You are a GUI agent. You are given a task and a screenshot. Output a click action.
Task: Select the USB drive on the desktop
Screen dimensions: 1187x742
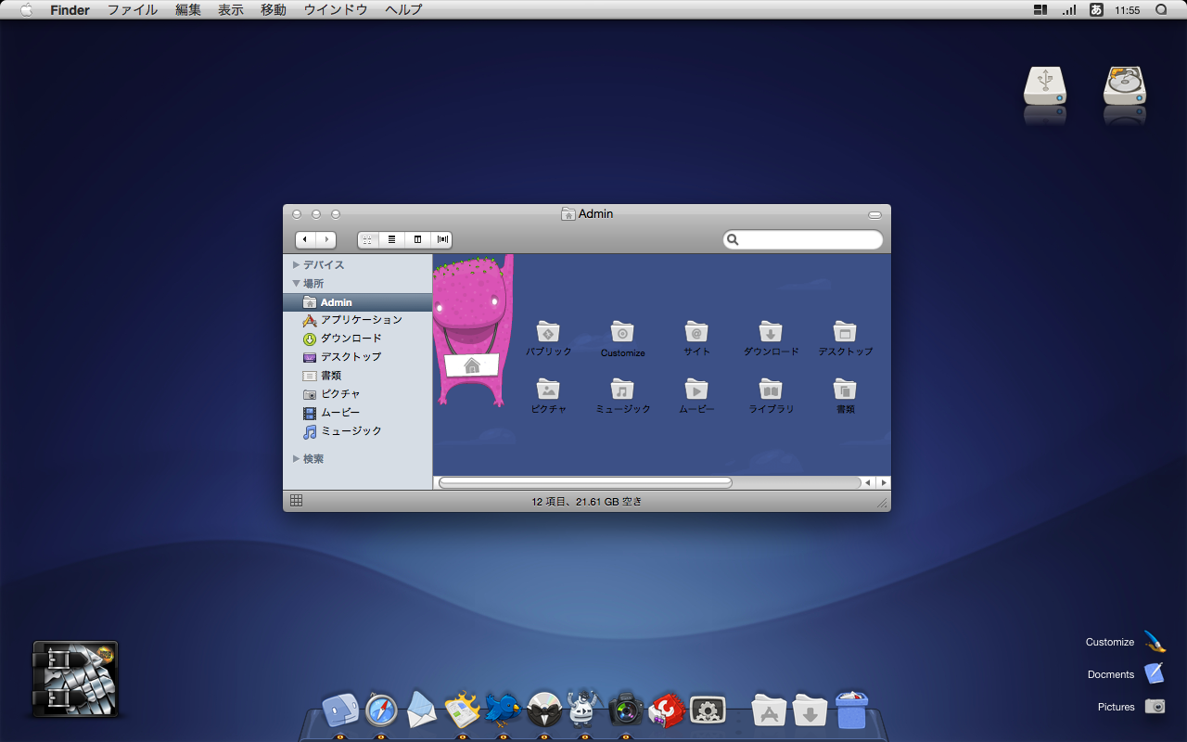[x=1045, y=85]
